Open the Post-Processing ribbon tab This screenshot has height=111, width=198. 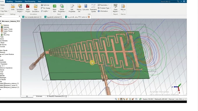tap(30, 1)
